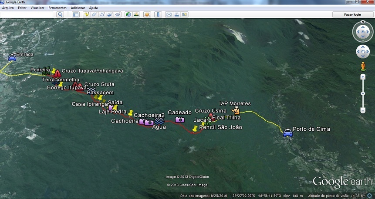
Task: Open the Visualizar menu
Action: click(x=37, y=8)
